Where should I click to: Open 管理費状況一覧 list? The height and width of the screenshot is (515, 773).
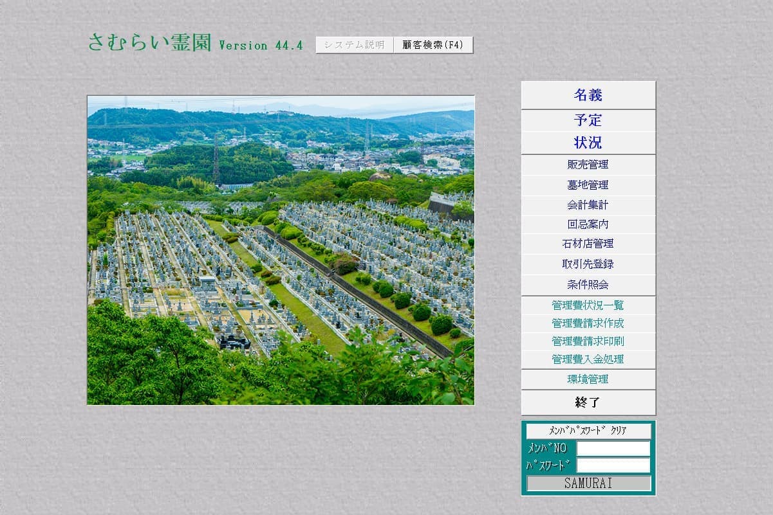pos(588,305)
